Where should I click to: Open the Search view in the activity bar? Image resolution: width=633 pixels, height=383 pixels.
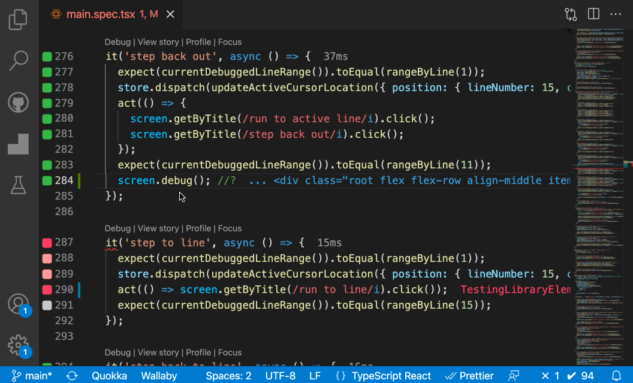coord(18,61)
